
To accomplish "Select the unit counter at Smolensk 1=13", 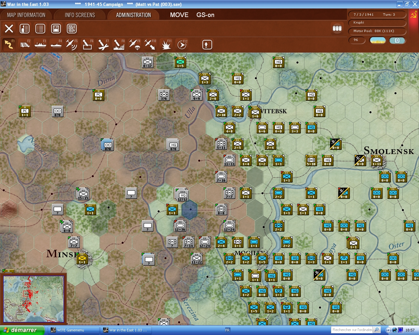I will point(376,160).
